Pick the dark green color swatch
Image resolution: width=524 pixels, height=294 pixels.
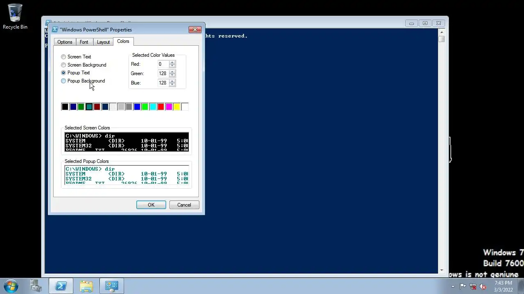(81, 107)
